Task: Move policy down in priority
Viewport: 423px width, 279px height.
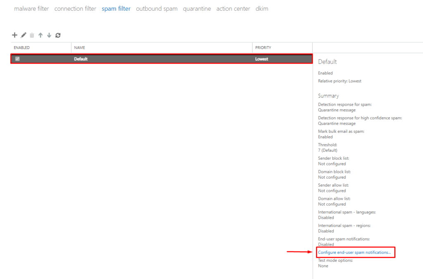Action: (x=49, y=35)
